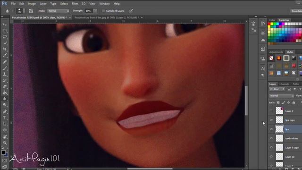Switch to the Channels tab
The width and height of the screenshot is (302, 170).
[284, 84]
